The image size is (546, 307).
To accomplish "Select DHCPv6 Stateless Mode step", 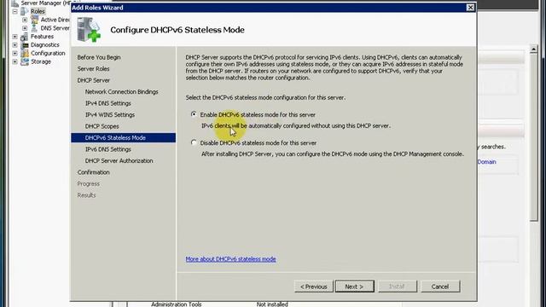I will (123, 137).
